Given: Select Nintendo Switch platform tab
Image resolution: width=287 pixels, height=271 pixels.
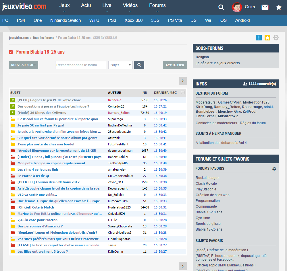Looking at the screenshot, I should [66, 20].
